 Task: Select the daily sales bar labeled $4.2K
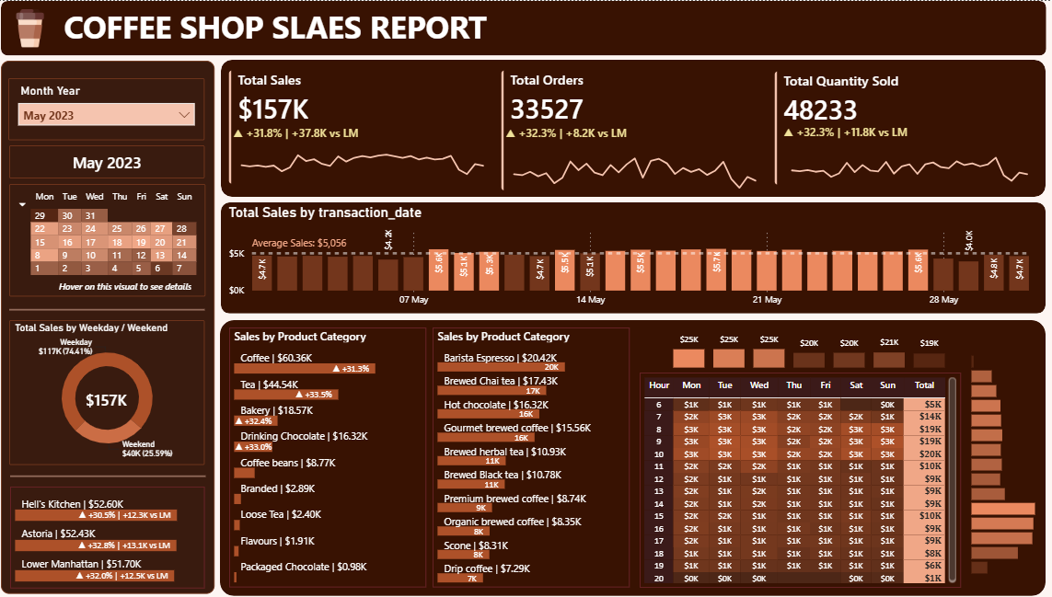point(387,274)
